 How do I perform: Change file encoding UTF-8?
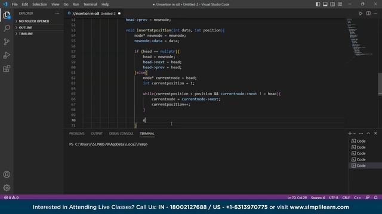[x=334, y=197]
